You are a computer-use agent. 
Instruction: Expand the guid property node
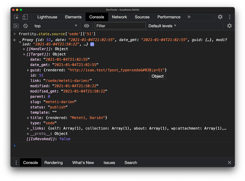click(x=28, y=70)
